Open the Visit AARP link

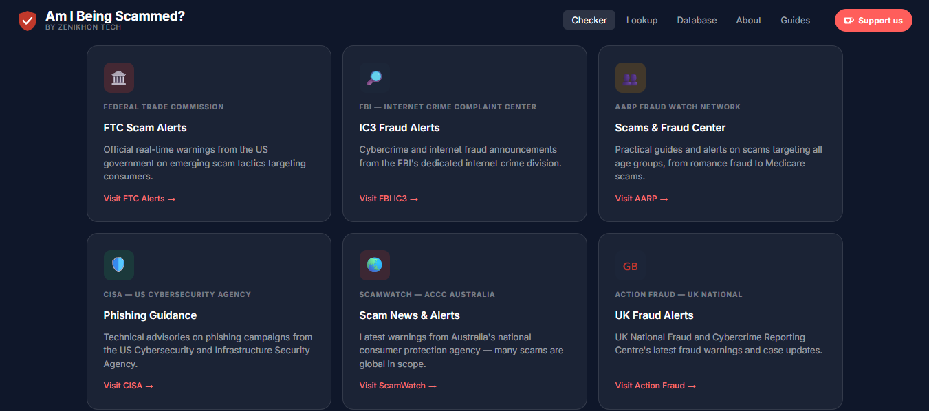(x=642, y=198)
